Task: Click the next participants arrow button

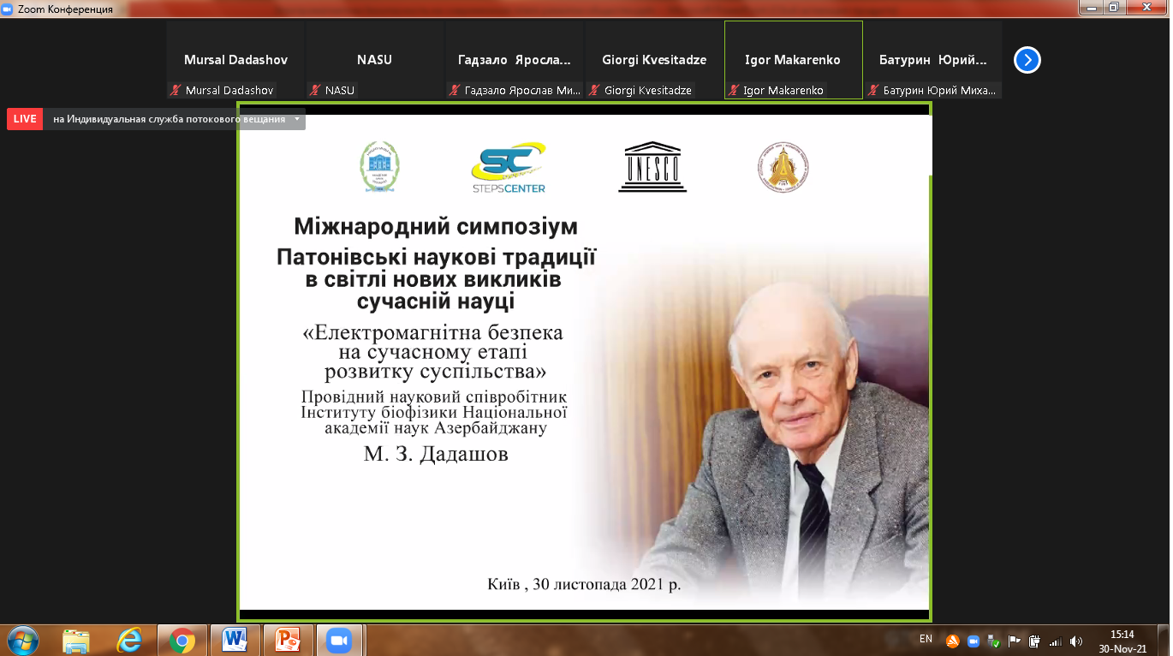Action: pyautogui.click(x=1027, y=60)
